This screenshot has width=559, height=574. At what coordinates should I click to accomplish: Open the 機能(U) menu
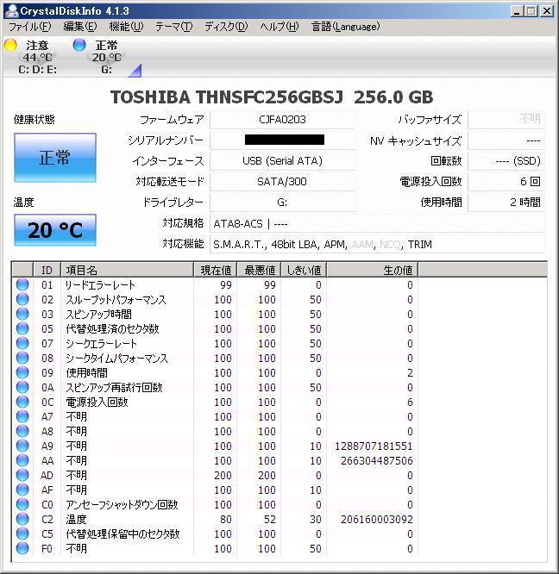[126, 27]
